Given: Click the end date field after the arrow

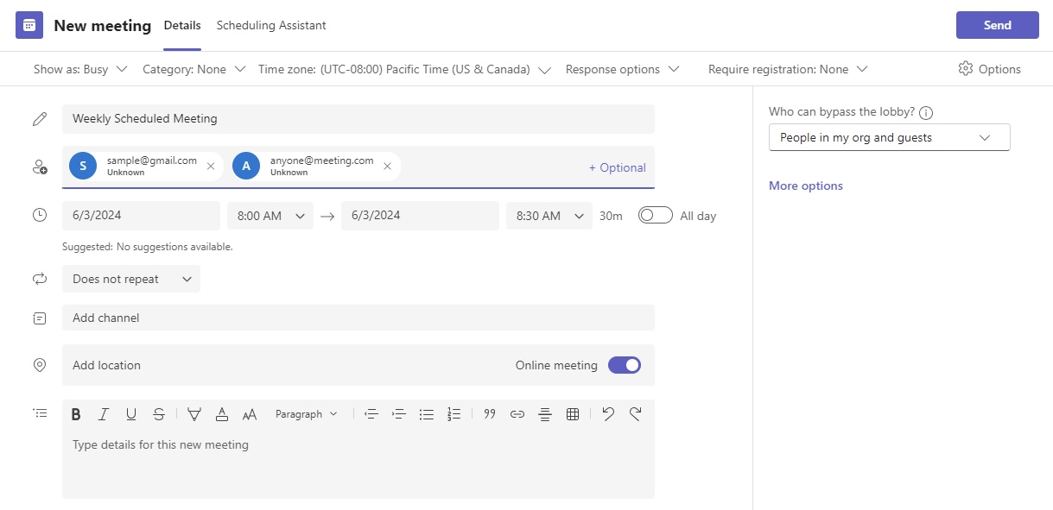Looking at the screenshot, I should click(x=420, y=216).
